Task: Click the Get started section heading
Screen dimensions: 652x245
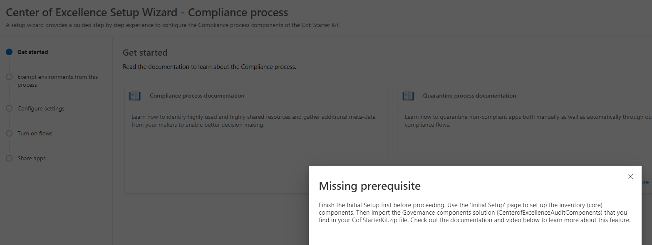Action: click(145, 52)
